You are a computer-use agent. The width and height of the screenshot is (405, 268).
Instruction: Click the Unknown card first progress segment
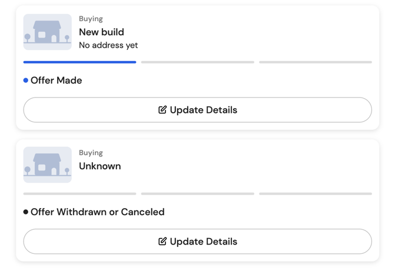[x=79, y=194]
